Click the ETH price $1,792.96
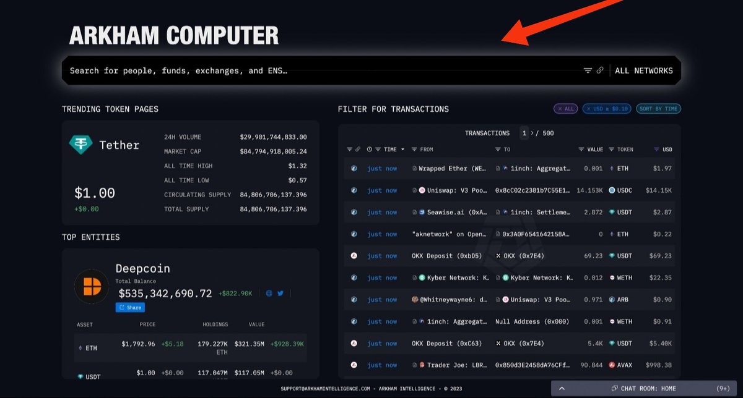Screen dimensions: 743x398 (138, 344)
